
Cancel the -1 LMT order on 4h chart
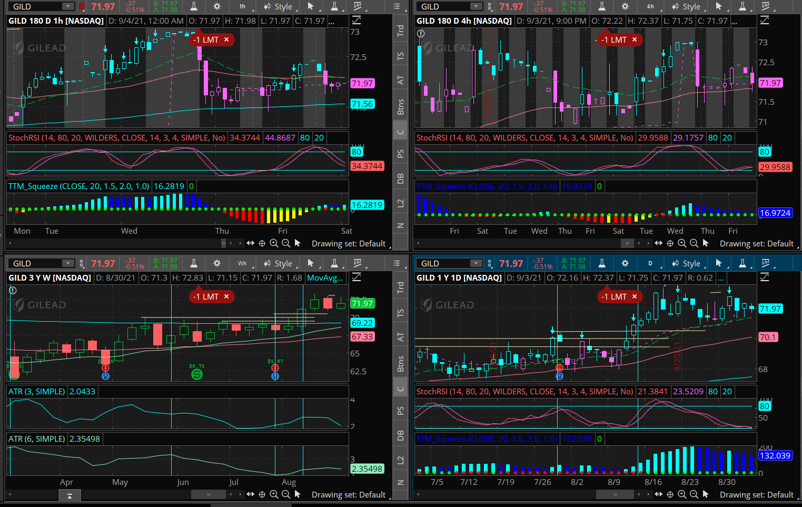[635, 39]
